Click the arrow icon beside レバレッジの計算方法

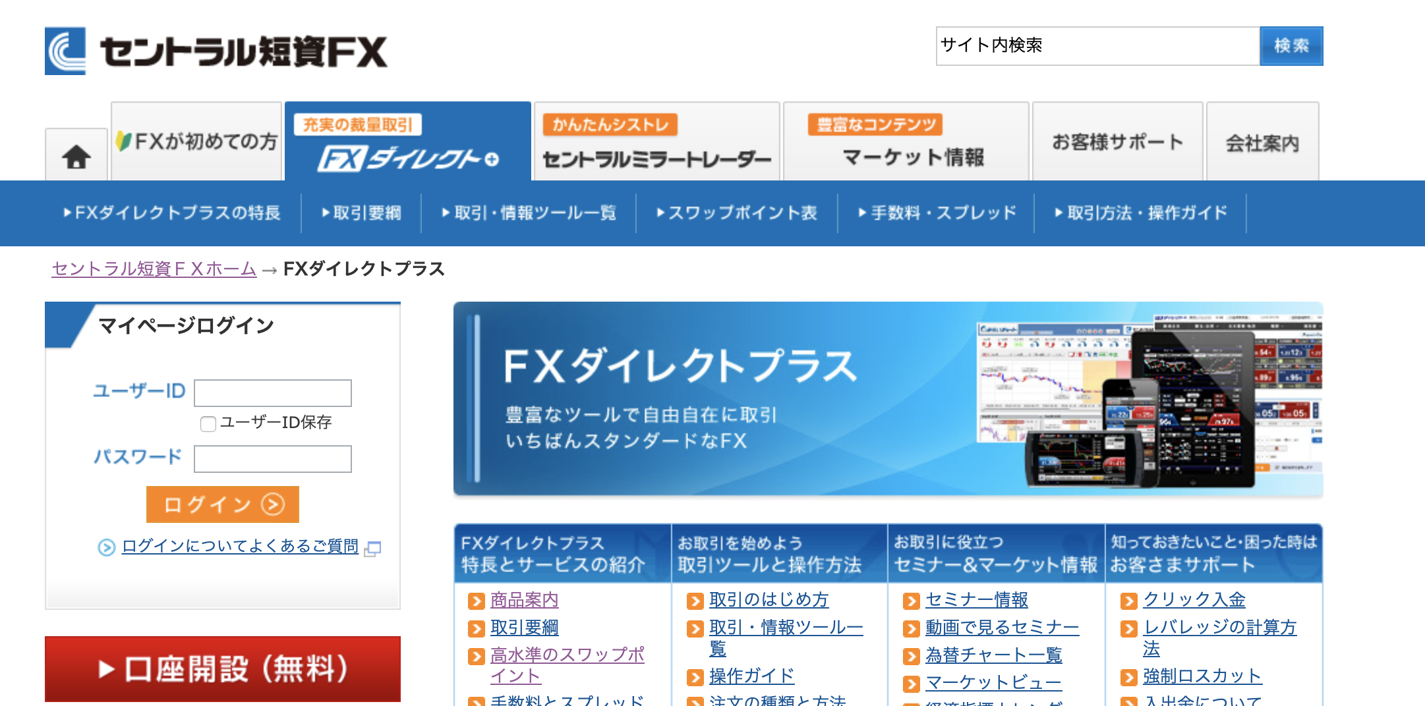[1128, 628]
